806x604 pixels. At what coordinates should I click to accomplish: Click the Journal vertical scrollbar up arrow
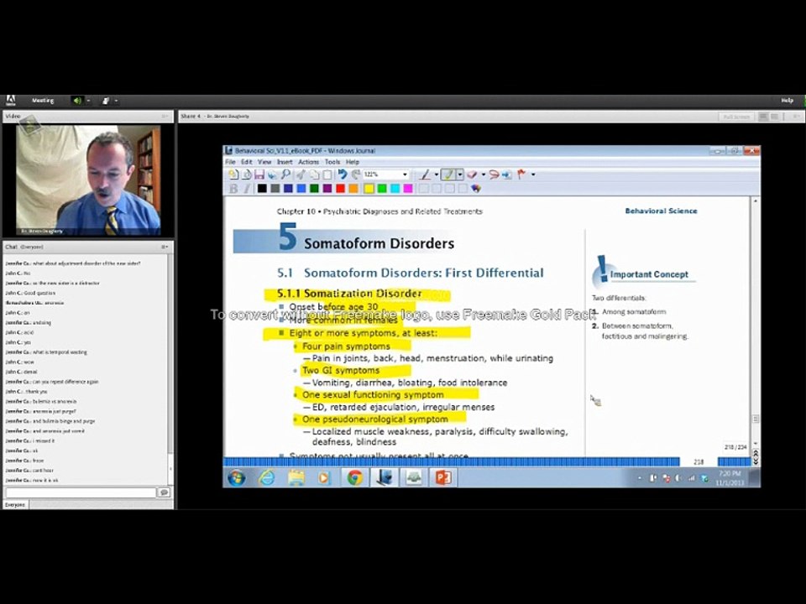click(755, 201)
